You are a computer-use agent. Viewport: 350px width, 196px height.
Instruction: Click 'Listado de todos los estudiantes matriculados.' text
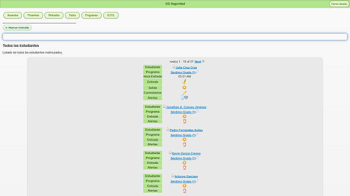33,53
